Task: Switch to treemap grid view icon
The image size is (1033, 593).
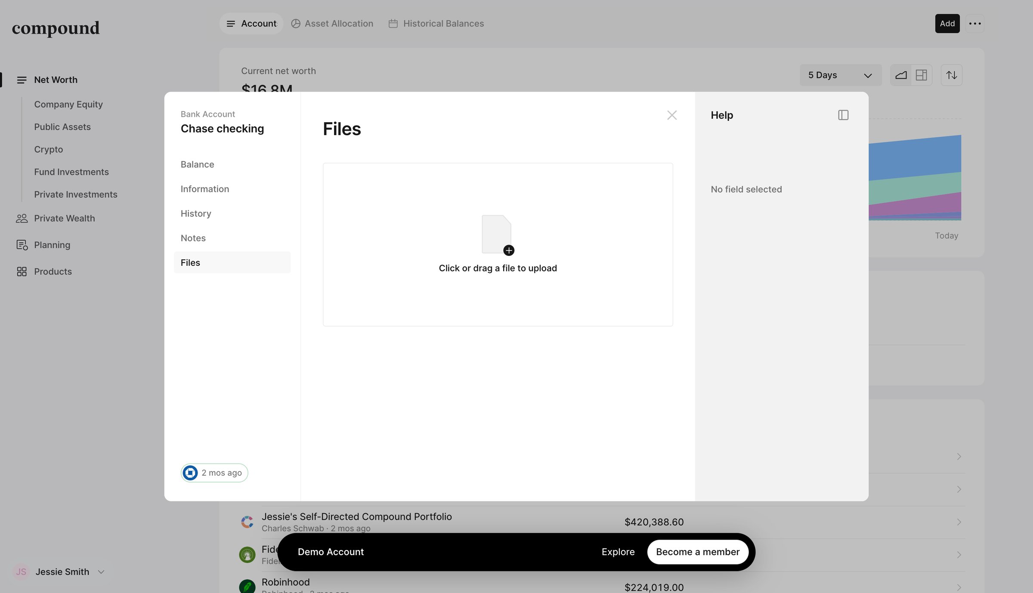Action: pyautogui.click(x=922, y=75)
